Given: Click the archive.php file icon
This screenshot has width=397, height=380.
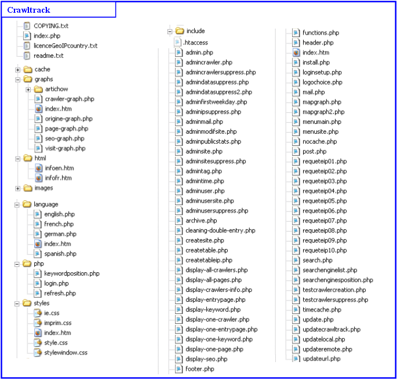Looking at the screenshot, I should [x=179, y=221].
